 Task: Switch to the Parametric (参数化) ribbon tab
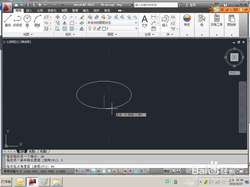pos(52,10)
